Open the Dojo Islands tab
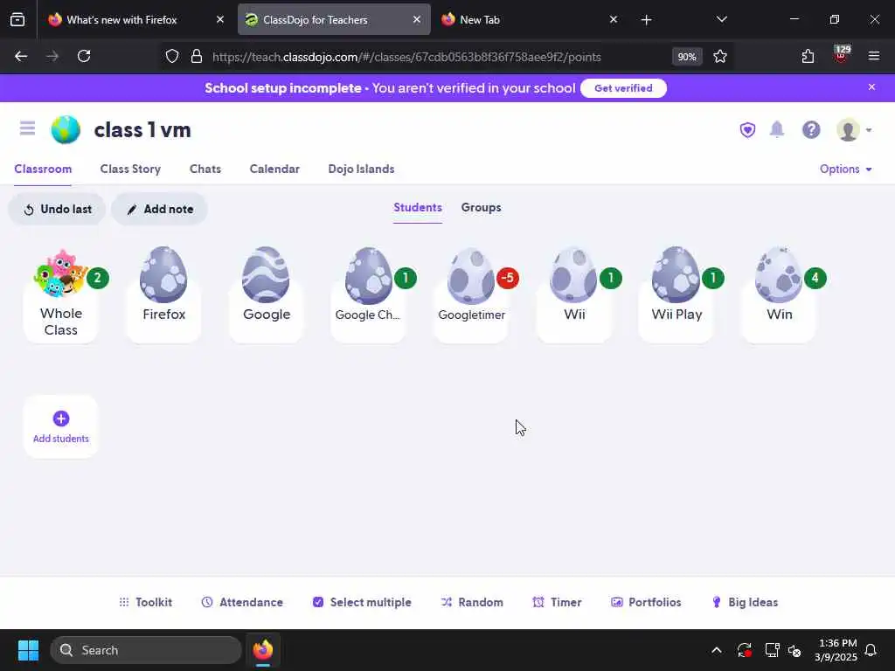 coord(361,169)
